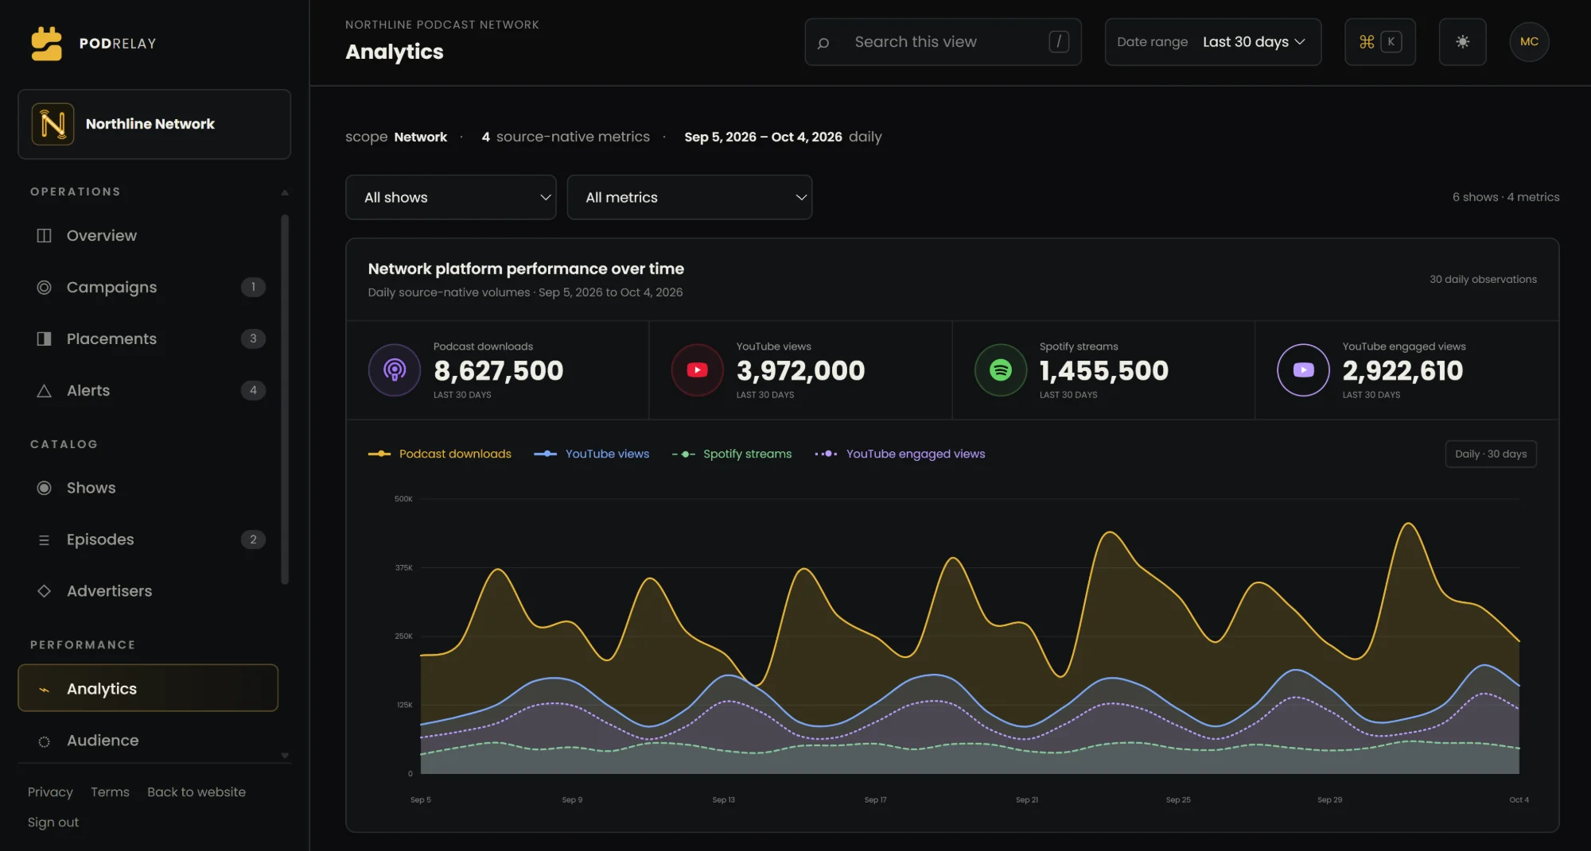Click the Daily · 30 days chip
This screenshot has width=1591, height=851.
(1491, 455)
